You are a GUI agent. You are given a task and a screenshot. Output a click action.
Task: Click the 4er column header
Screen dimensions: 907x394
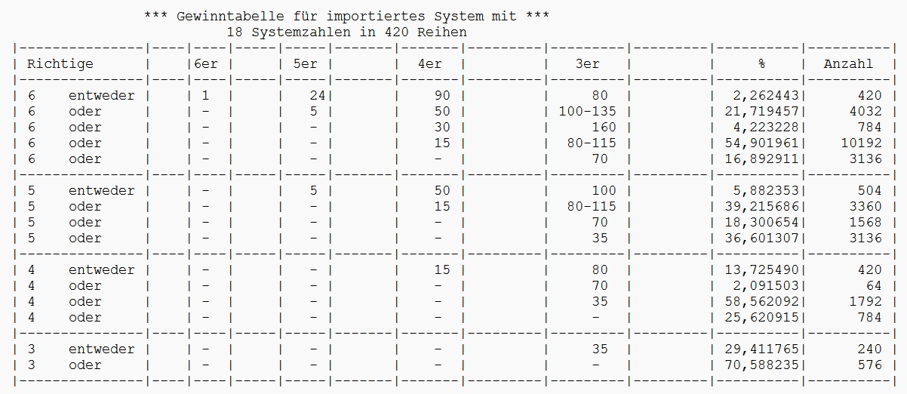tap(429, 63)
